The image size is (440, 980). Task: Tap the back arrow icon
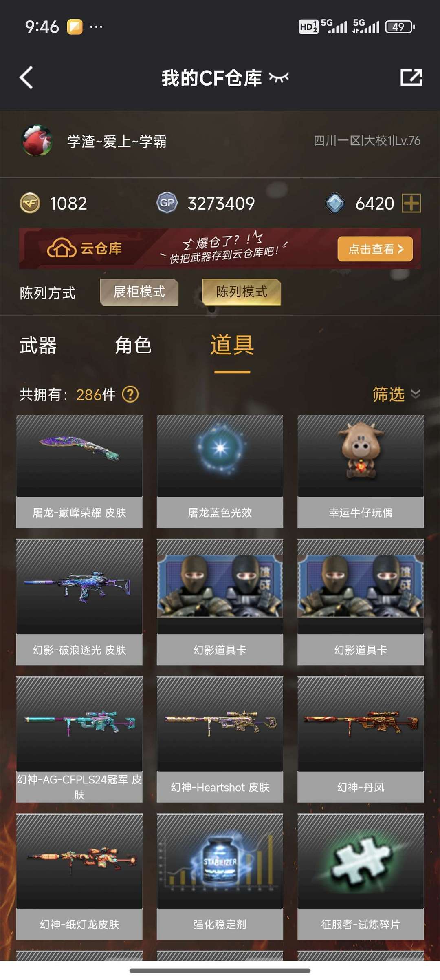click(26, 77)
